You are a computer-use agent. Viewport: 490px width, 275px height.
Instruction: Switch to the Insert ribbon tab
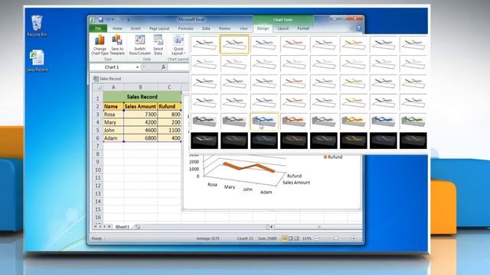(x=136, y=28)
